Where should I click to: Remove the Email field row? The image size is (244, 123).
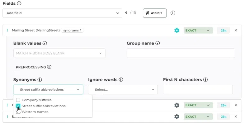coord(236,116)
